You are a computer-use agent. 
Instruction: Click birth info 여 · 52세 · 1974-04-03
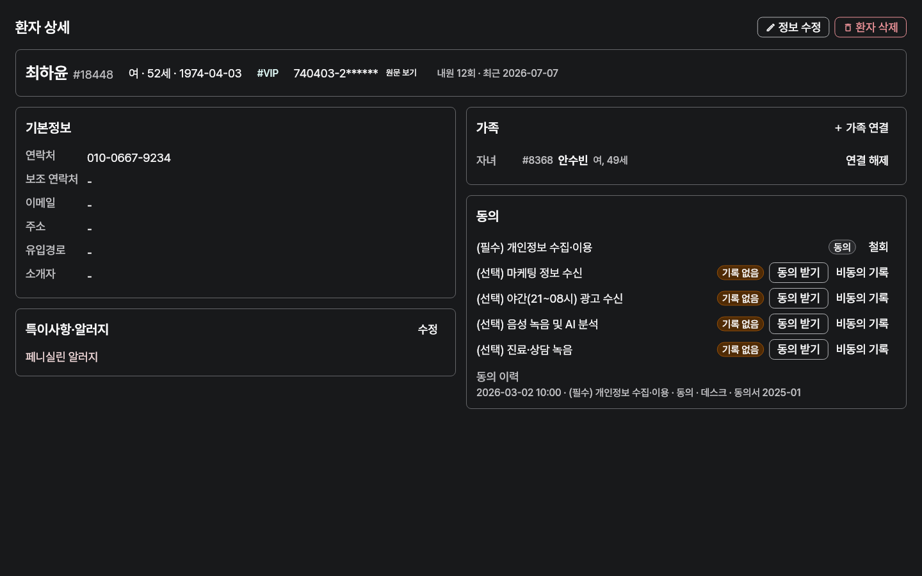pyautogui.click(x=185, y=73)
